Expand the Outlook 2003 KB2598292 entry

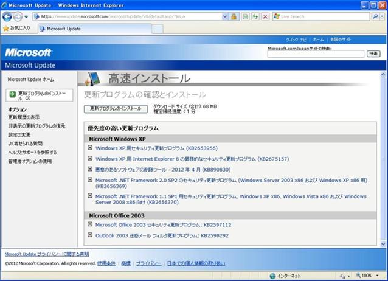(x=90, y=235)
